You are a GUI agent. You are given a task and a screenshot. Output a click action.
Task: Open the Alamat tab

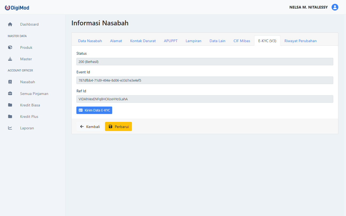point(116,41)
